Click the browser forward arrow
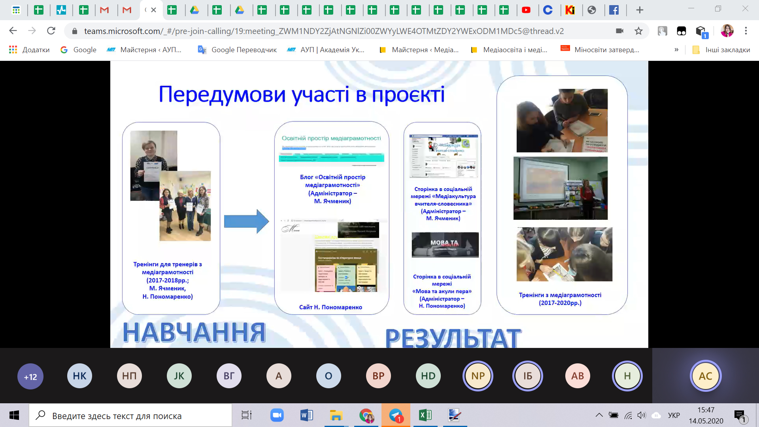 coord(32,31)
